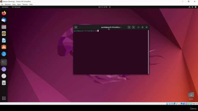Close the Terminal window

click(147, 27)
